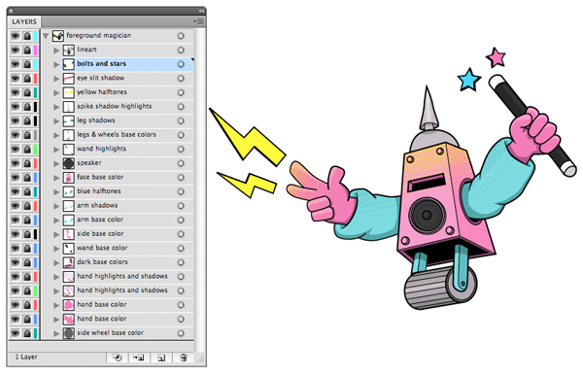Collapse the foreground magician layer triangle
The image size is (583, 376).
click(x=46, y=36)
